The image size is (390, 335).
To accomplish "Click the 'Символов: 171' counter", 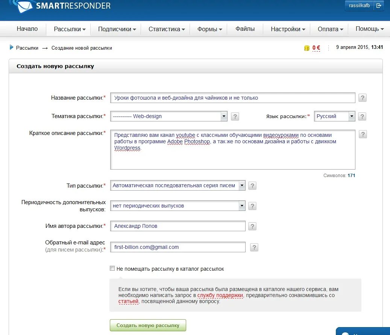I will [x=339, y=175].
